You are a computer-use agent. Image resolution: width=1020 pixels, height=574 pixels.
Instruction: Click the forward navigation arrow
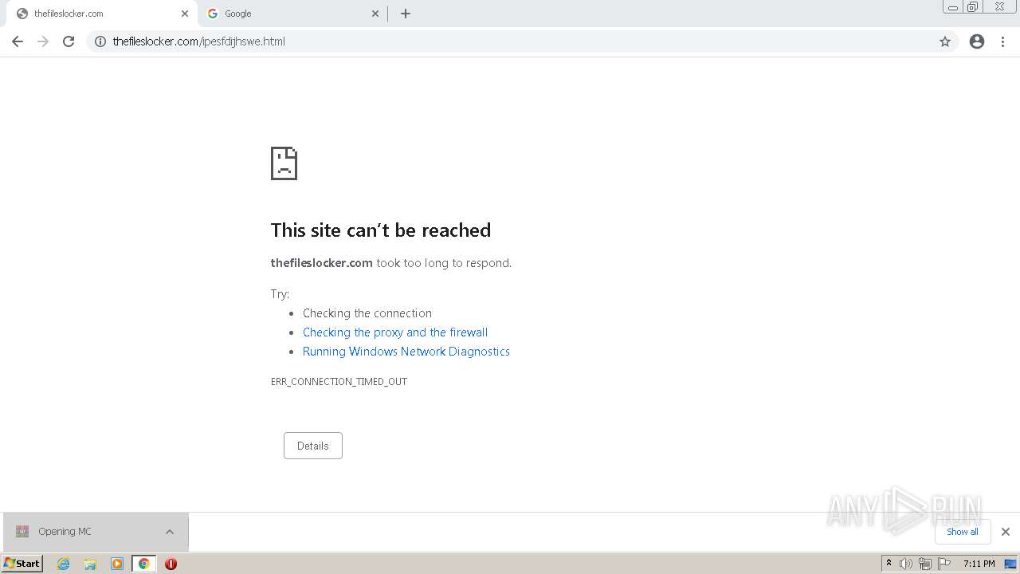(x=43, y=41)
